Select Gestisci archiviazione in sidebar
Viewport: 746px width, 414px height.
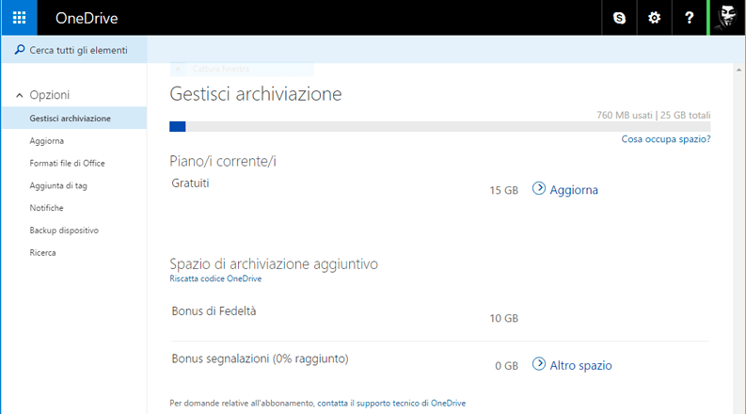tap(70, 119)
